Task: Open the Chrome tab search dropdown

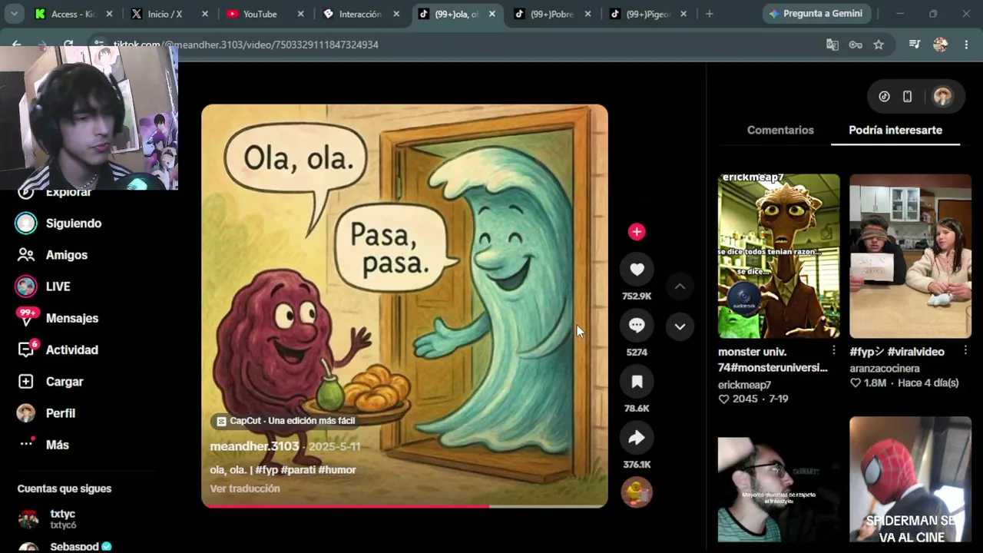Action: point(14,14)
